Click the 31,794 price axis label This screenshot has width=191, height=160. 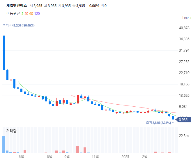click(x=184, y=50)
